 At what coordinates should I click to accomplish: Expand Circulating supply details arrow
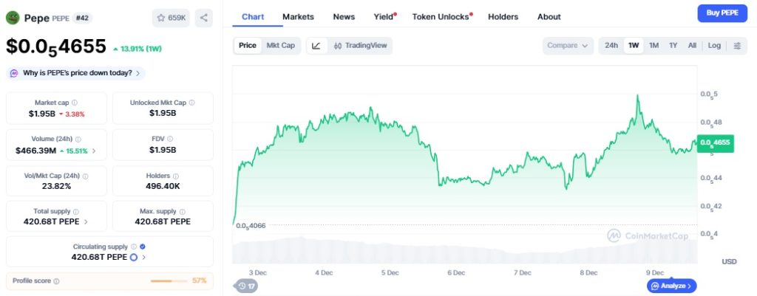click(143, 258)
